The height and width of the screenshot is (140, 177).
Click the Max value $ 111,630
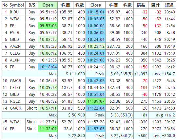tap(75, 74)
